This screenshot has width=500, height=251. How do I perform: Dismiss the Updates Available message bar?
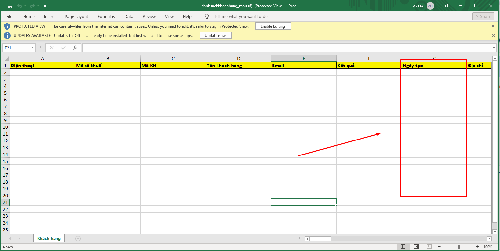point(493,35)
